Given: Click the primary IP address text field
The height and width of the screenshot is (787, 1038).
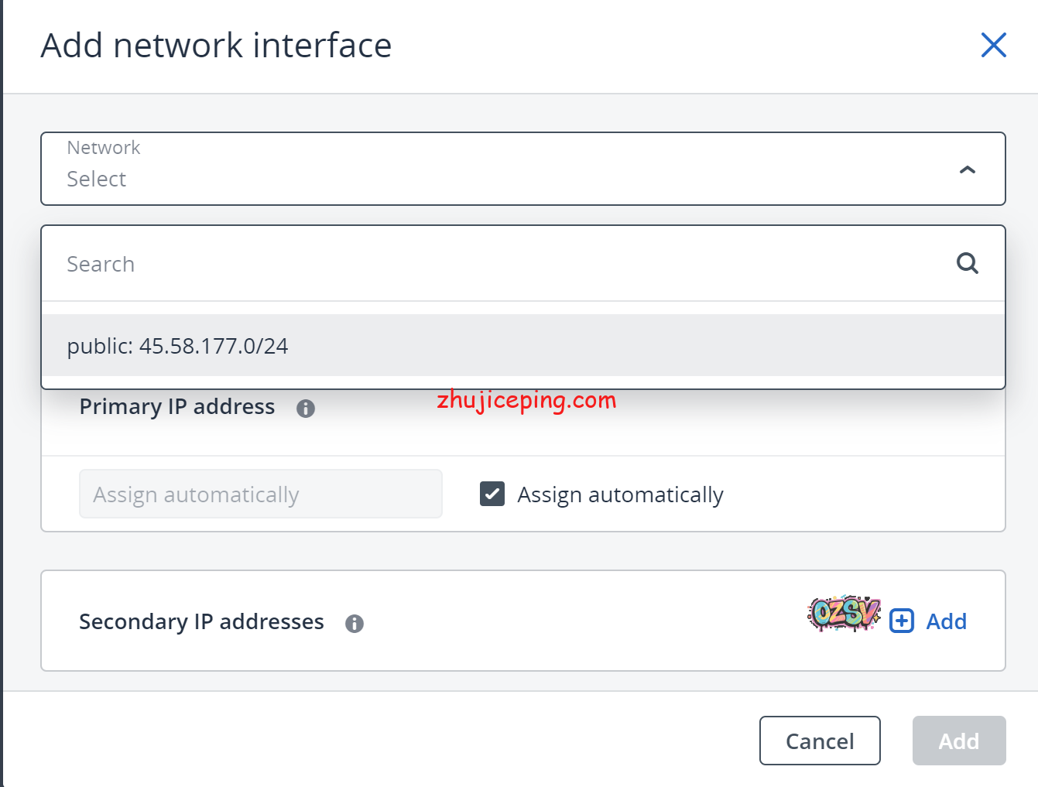Looking at the screenshot, I should point(260,494).
